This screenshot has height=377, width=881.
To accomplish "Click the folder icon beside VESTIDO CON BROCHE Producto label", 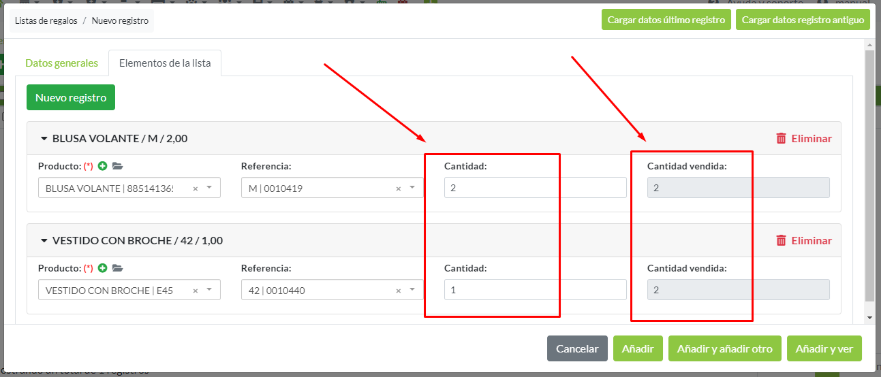I will pos(117,268).
